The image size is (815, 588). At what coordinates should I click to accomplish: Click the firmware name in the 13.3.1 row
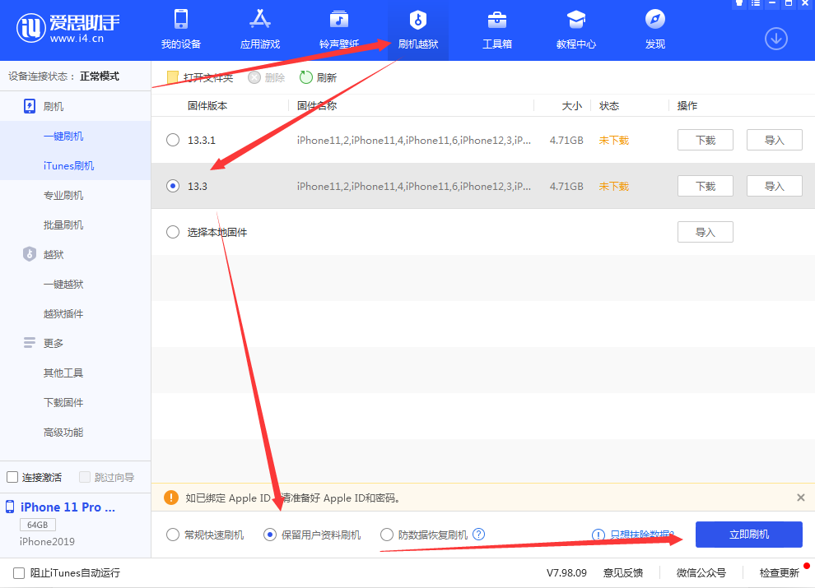click(x=414, y=141)
